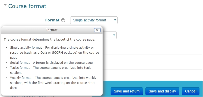Image resolution: width=203 pixels, height=97 pixels.
Task: Click the Topics format description bullet
Action: click(x=50, y=70)
